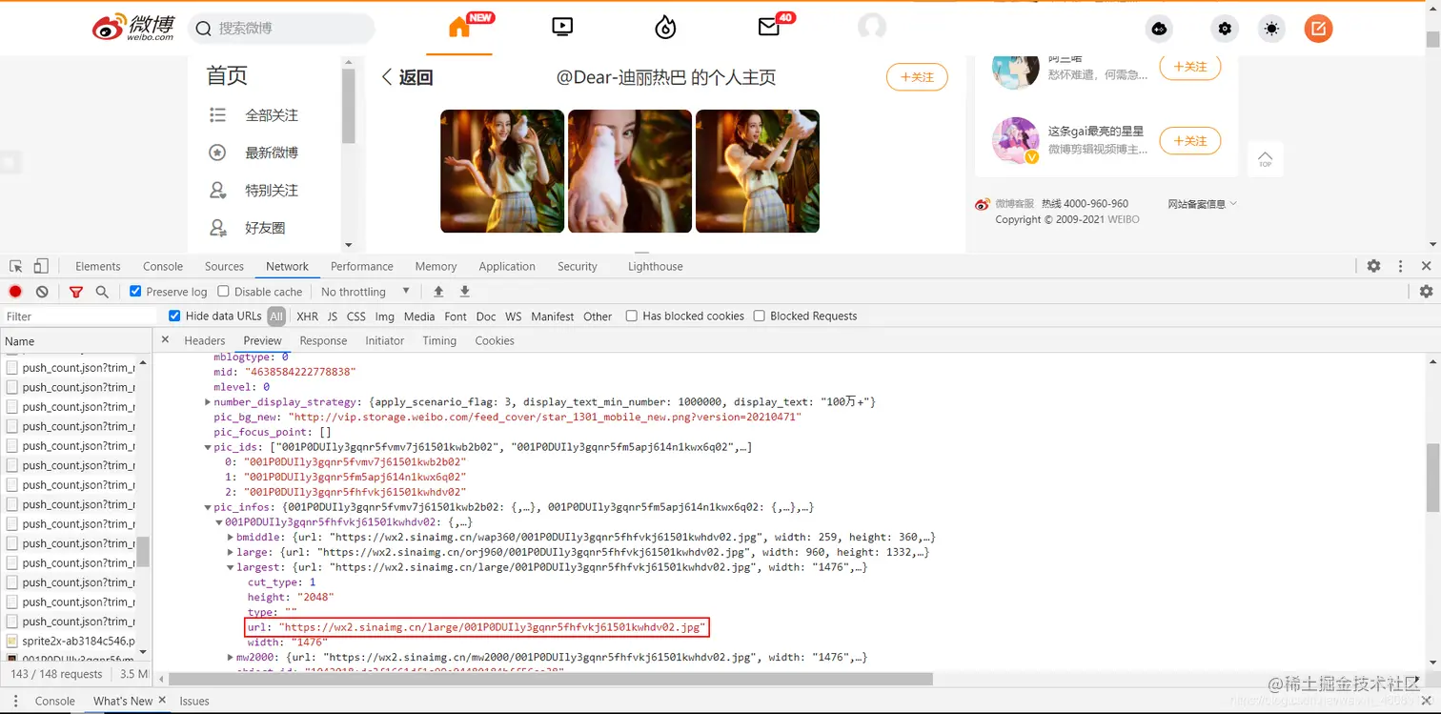Open Network panel settings gear
Image resolution: width=1441 pixels, height=714 pixels.
coord(1426,292)
